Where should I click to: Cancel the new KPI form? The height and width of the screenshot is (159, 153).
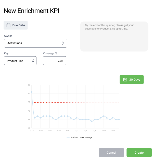pyautogui.click(x=111, y=153)
